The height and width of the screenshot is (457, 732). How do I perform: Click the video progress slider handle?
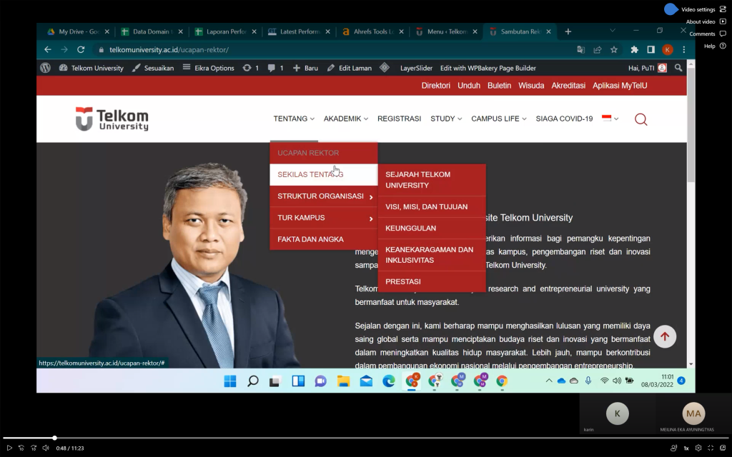coord(54,438)
